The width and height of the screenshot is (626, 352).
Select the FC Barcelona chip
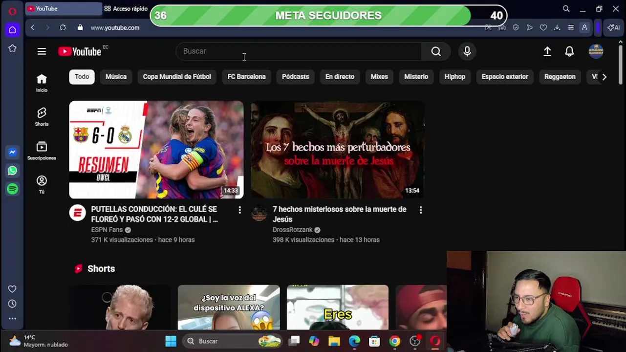[x=246, y=77]
